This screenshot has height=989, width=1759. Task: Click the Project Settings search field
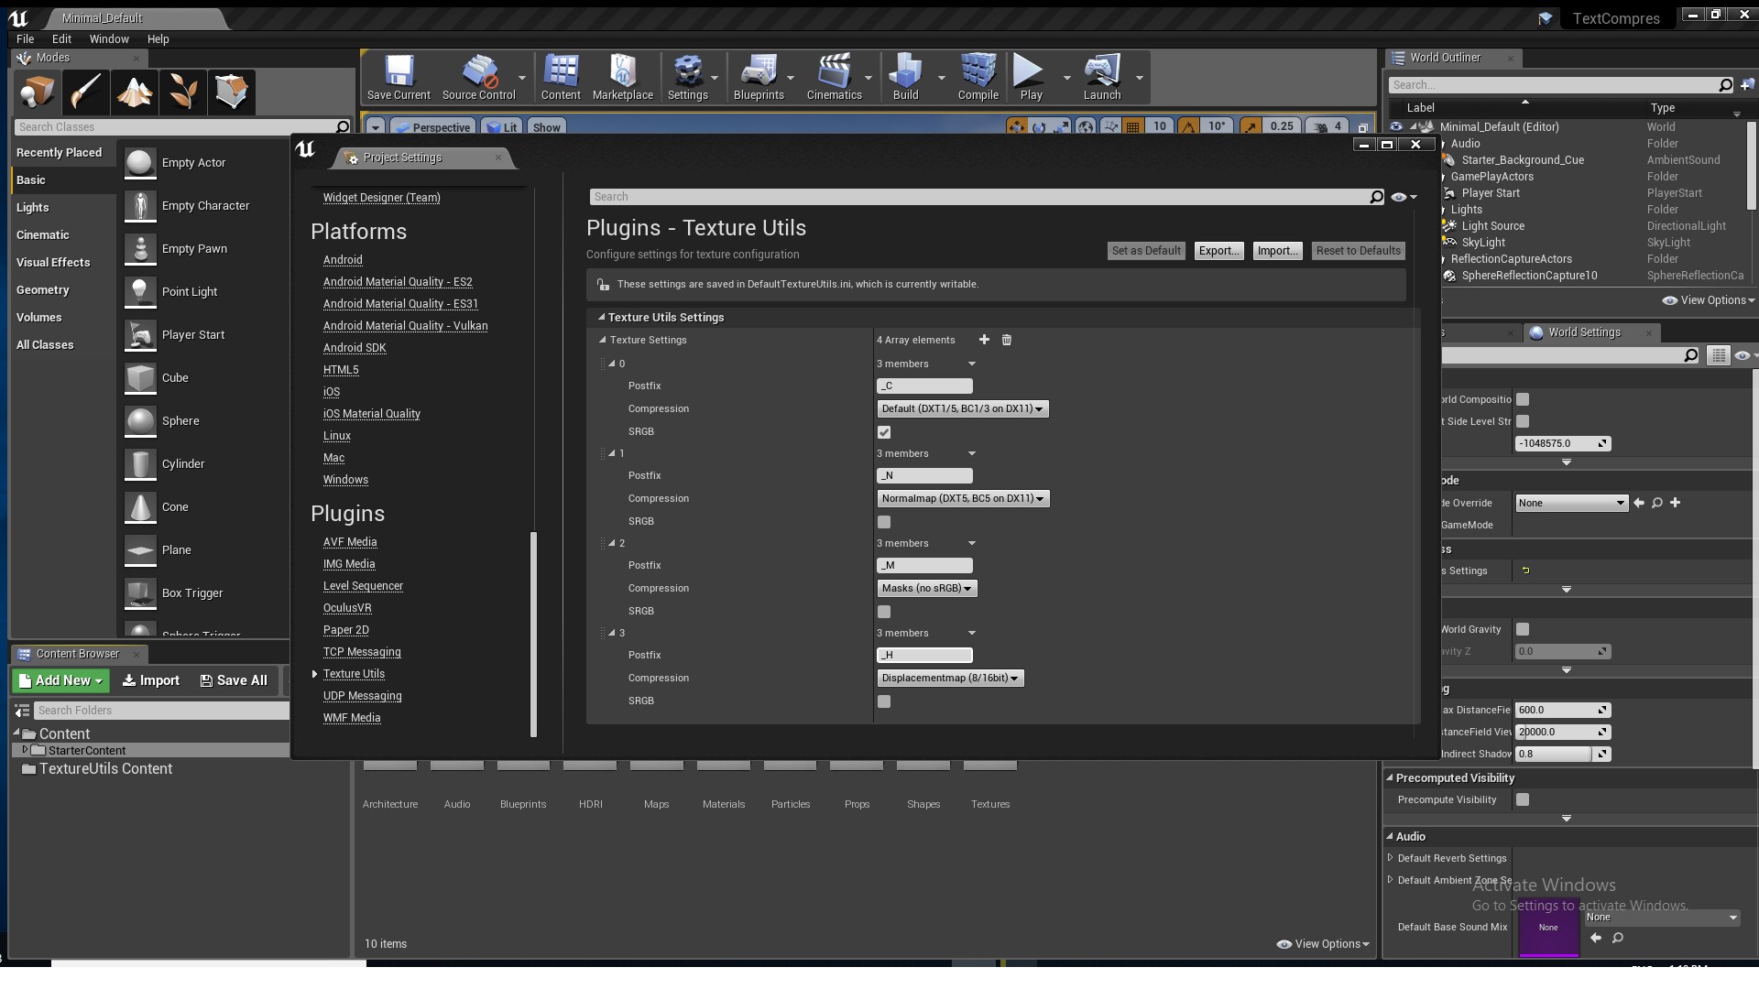tap(980, 196)
